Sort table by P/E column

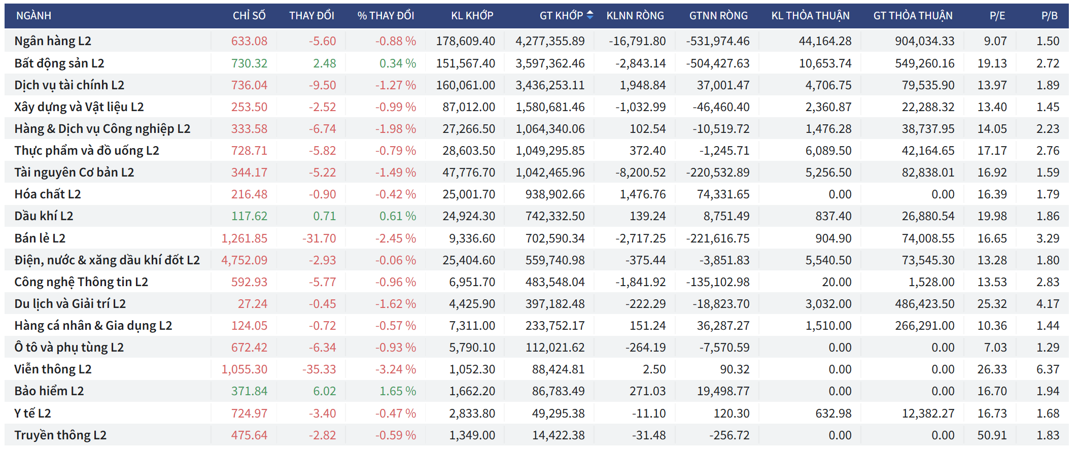(997, 16)
